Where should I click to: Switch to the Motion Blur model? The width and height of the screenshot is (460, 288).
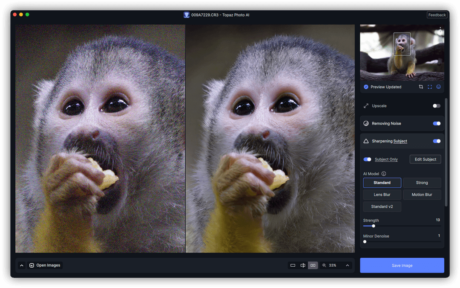[x=422, y=195]
